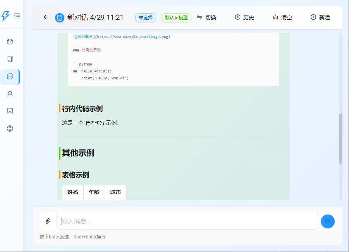Click the chat area vertical scrollbar thumb
This screenshot has width=349, height=252.
tap(340, 139)
